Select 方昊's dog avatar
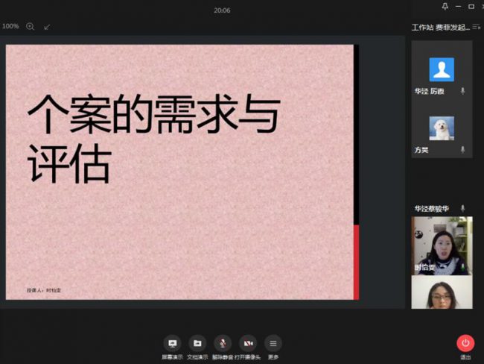This screenshot has height=364, width=484. click(442, 128)
